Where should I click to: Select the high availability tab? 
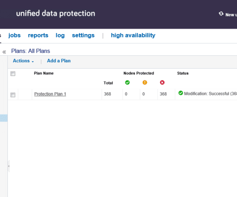tap(133, 35)
